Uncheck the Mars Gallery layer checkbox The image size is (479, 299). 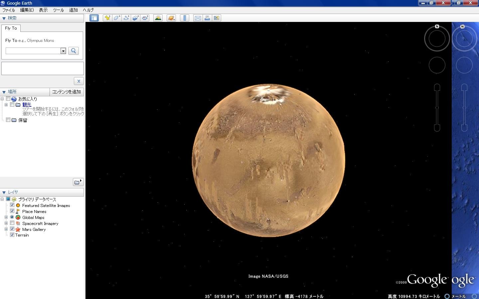click(x=12, y=229)
